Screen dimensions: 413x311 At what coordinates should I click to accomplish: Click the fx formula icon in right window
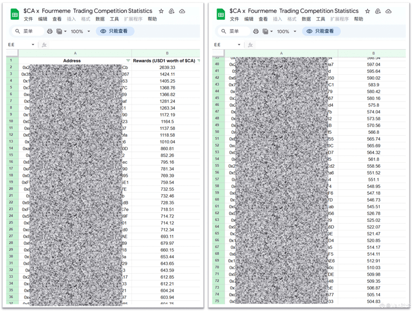pyautogui.click(x=250, y=45)
